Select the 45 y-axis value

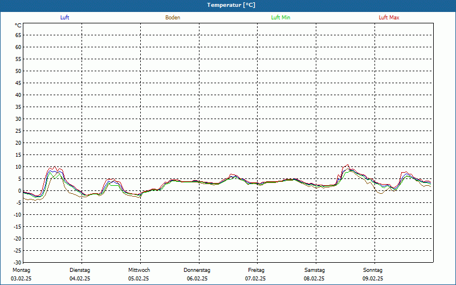coord(18,83)
